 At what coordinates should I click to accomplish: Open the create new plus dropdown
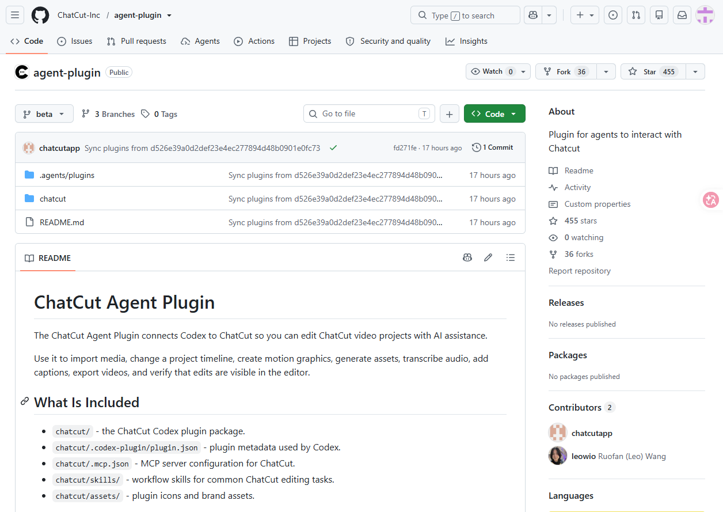pyautogui.click(x=585, y=15)
